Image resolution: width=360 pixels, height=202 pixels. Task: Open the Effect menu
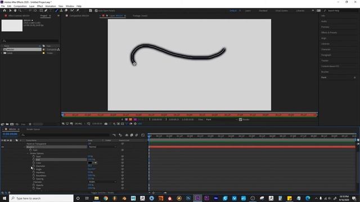(40, 6)
